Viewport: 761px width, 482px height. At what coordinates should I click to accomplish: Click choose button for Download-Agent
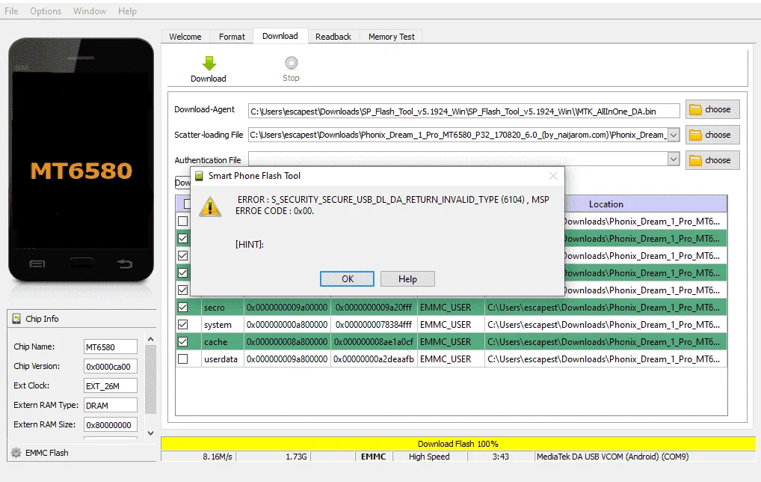tap(712, 110)
